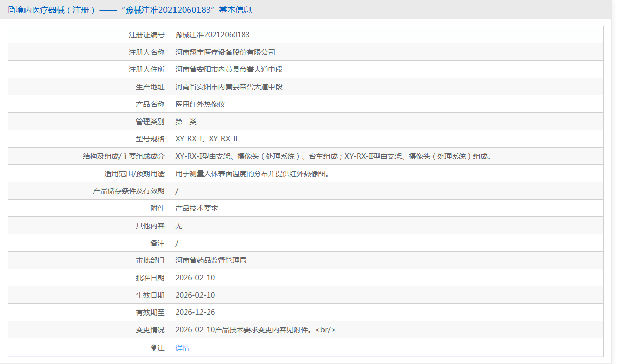Screen dimensions: 624x364
Task: Click the lightbulb icon beside 注
Action: (154, 348)
